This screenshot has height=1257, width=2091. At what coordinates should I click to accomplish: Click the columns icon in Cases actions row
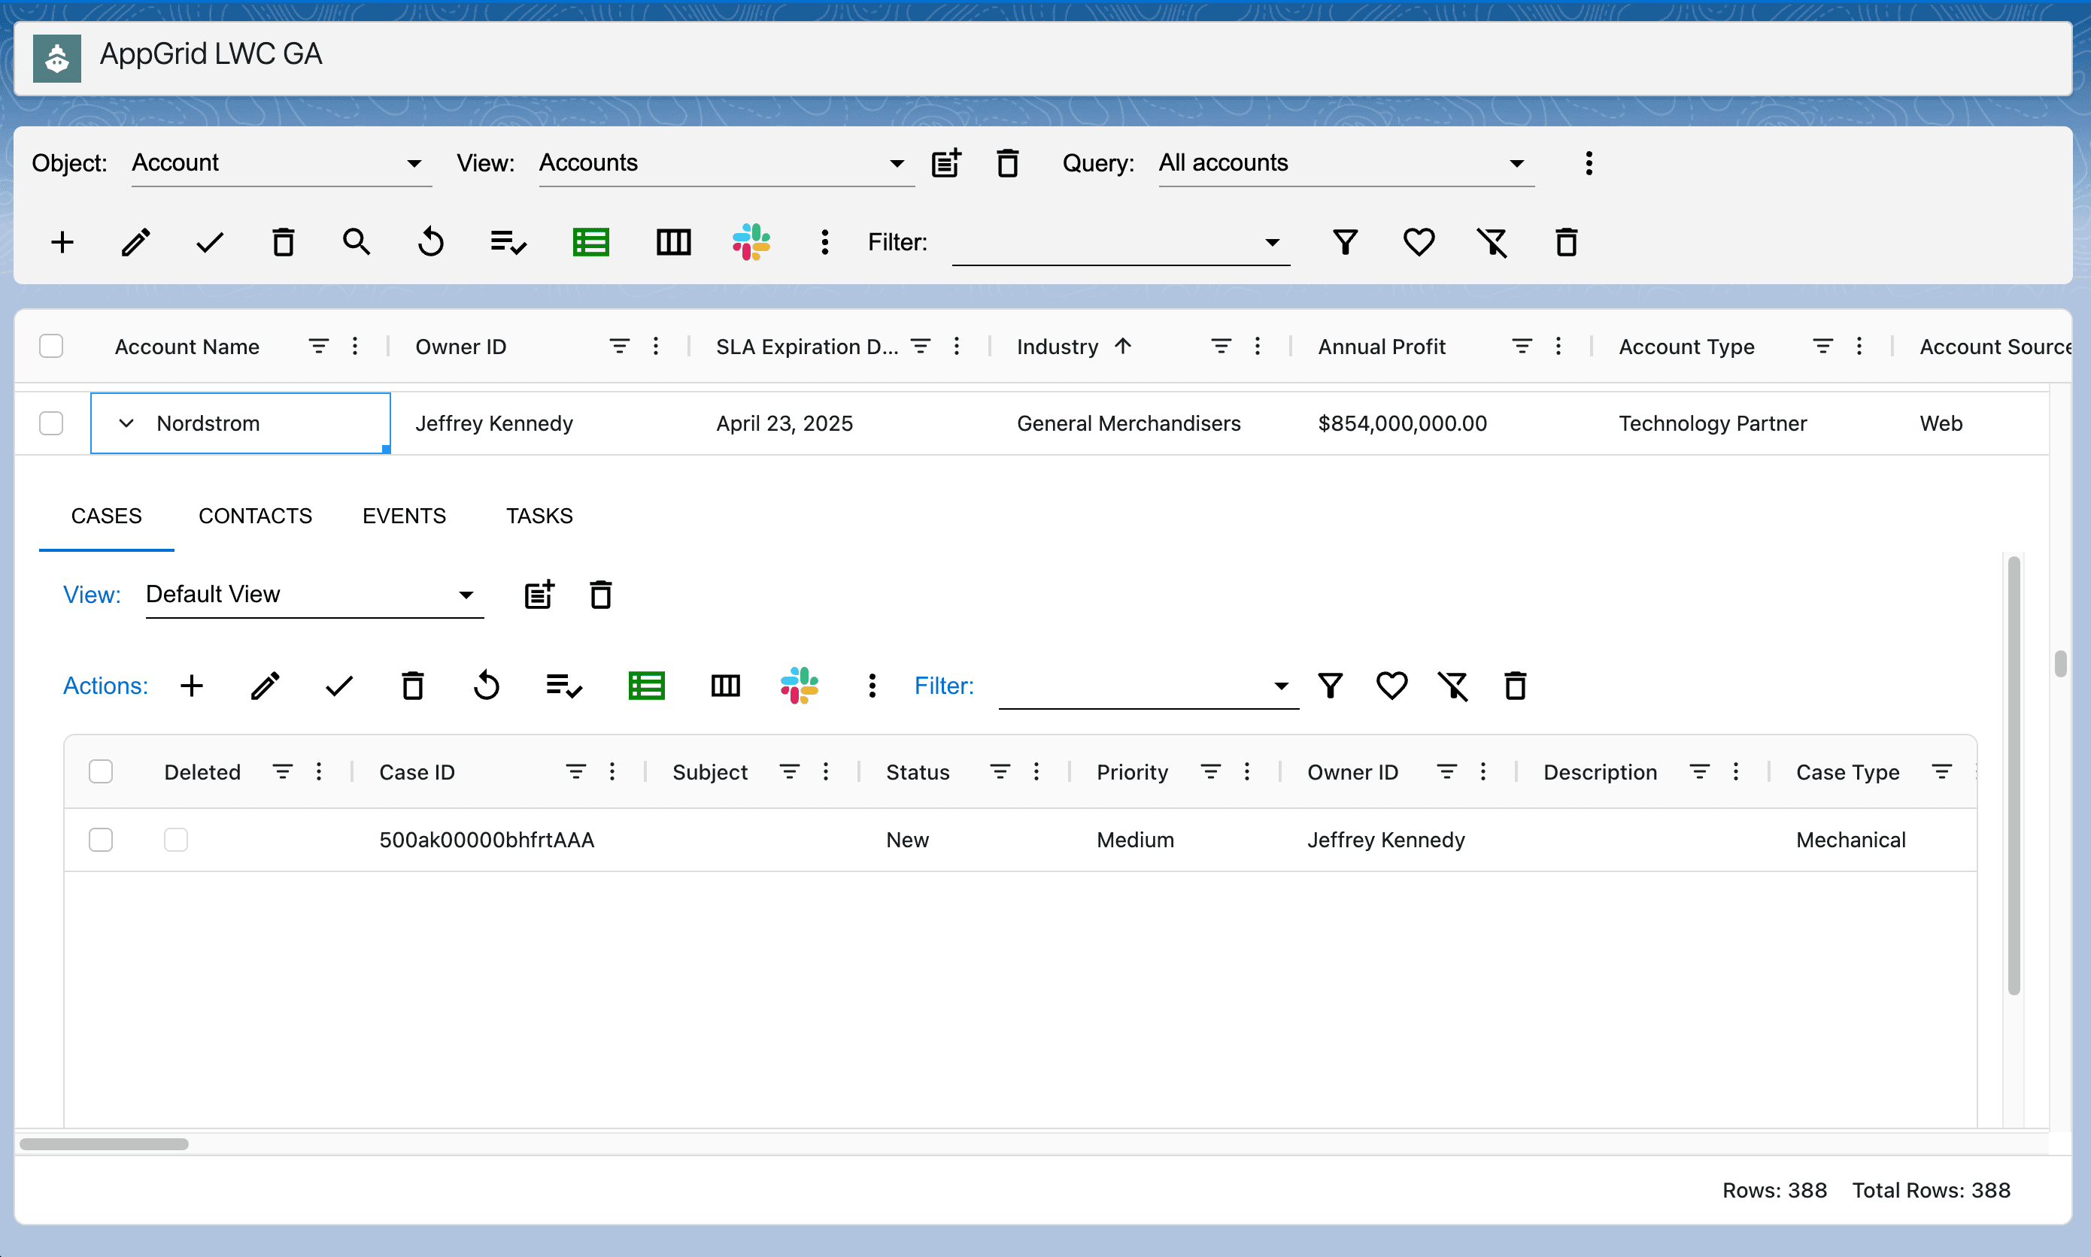[x=725, y=685]
